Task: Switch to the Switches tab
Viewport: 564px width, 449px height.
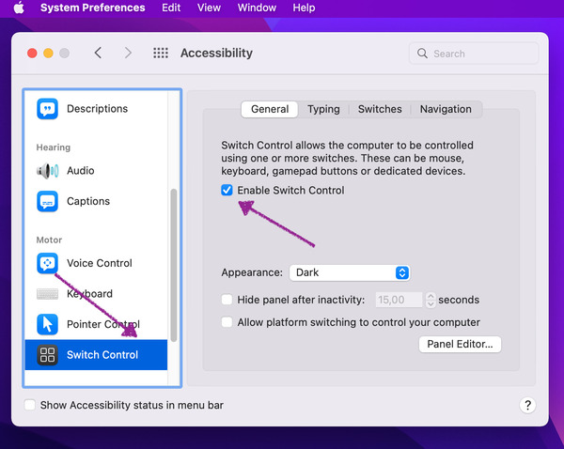Action: 380,109
